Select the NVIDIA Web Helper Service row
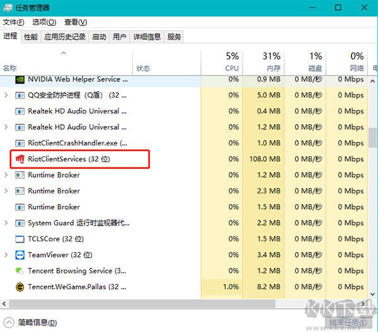Image resolution: width=378 pixels, height=332 pixels. pyautogui.click(x=184, y=81)
